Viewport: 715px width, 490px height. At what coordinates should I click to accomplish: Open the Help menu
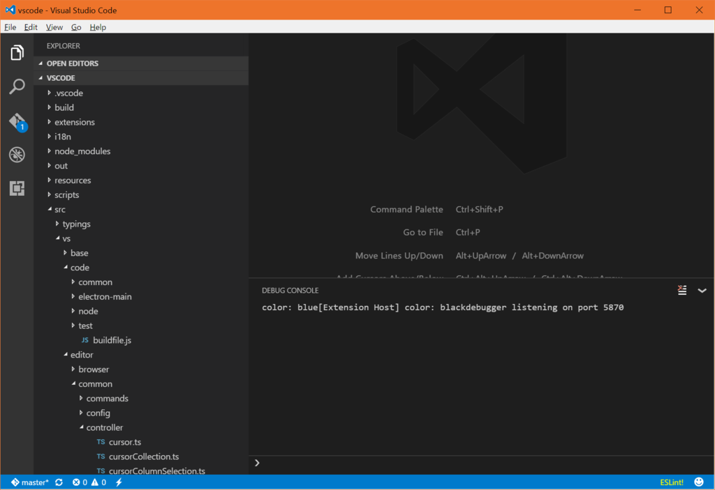[98, 27]
